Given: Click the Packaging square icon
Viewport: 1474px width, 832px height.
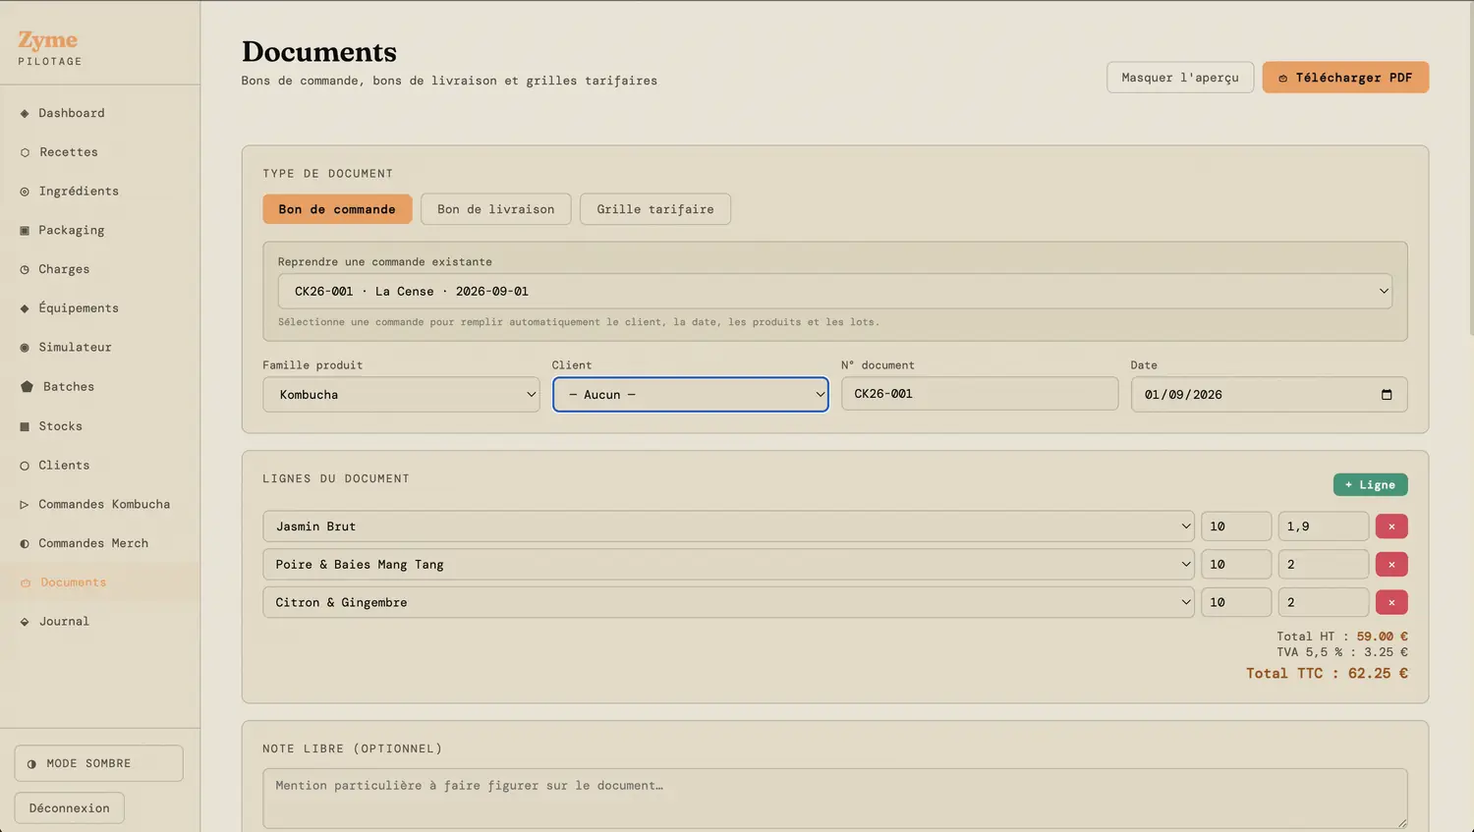Looking at the screenshot, I should point(25,231).
